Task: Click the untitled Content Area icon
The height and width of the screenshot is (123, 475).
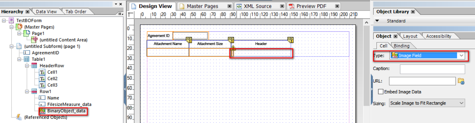Action: 35,40
